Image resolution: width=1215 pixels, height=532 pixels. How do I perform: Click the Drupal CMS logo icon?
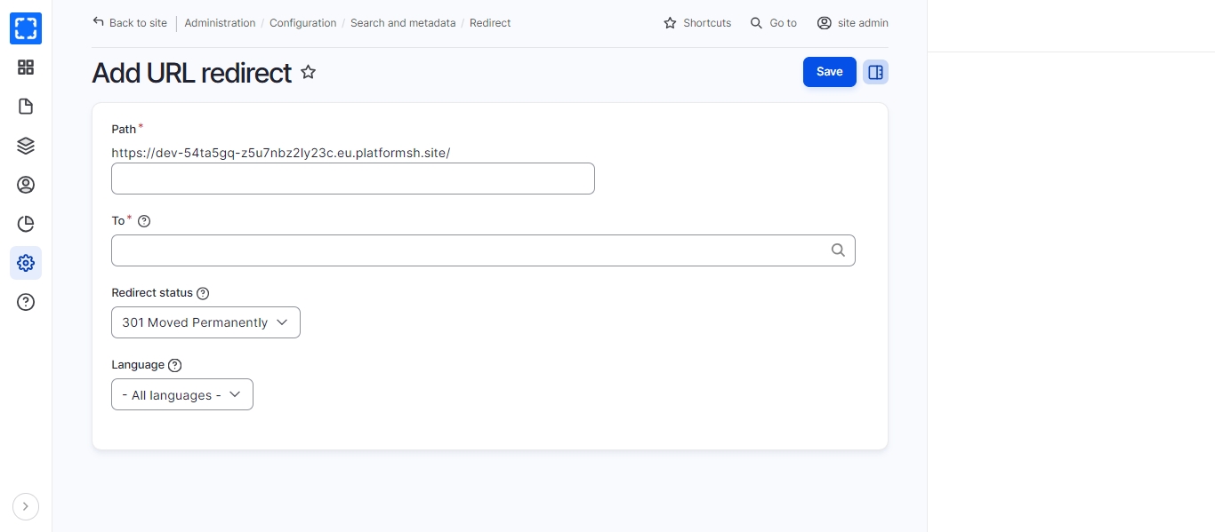[x=26, y=28]
